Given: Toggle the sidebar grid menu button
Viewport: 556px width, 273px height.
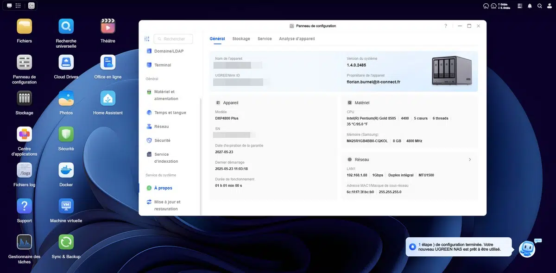Looking at the screenshot, I should coord(147,39).
